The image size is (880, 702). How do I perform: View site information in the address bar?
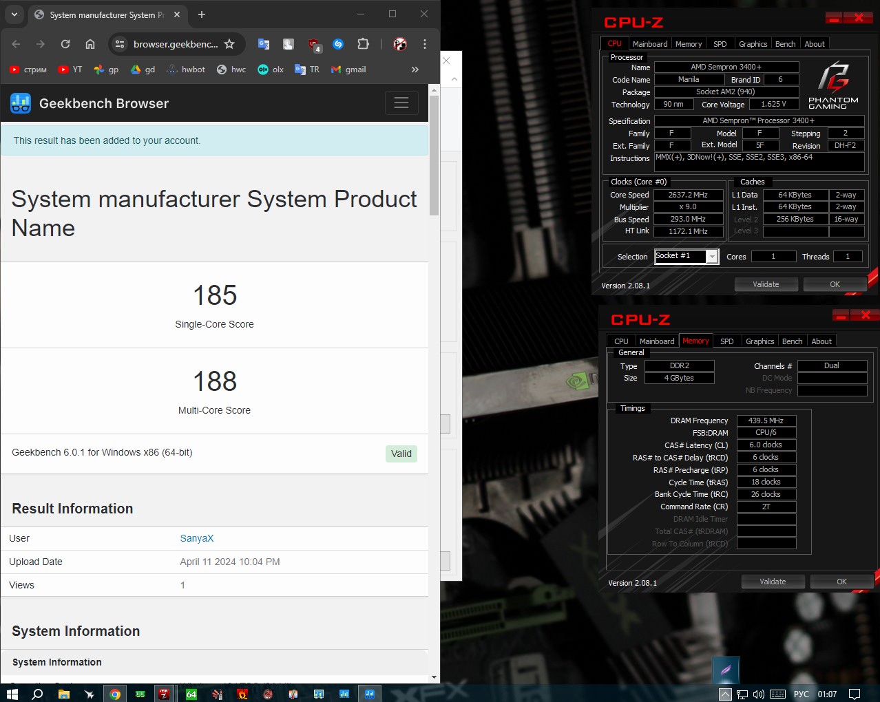tap(120, 44)
